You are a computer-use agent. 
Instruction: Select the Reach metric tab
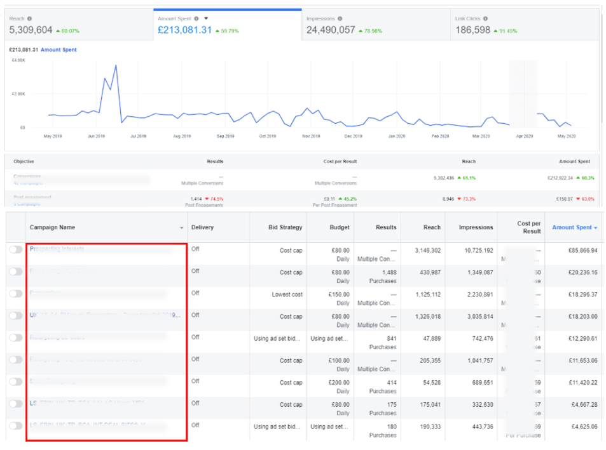(79, 25)
